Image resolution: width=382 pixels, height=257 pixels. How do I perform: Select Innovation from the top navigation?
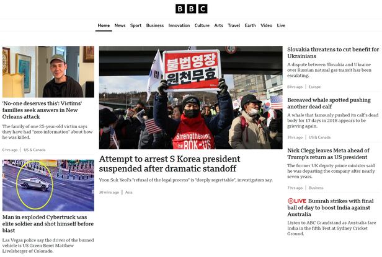179,25
